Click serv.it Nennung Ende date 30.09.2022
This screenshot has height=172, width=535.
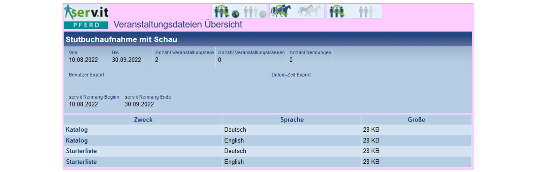click(139, 104)
